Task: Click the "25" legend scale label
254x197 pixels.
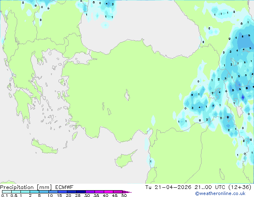Action: [x=78, y=195]
